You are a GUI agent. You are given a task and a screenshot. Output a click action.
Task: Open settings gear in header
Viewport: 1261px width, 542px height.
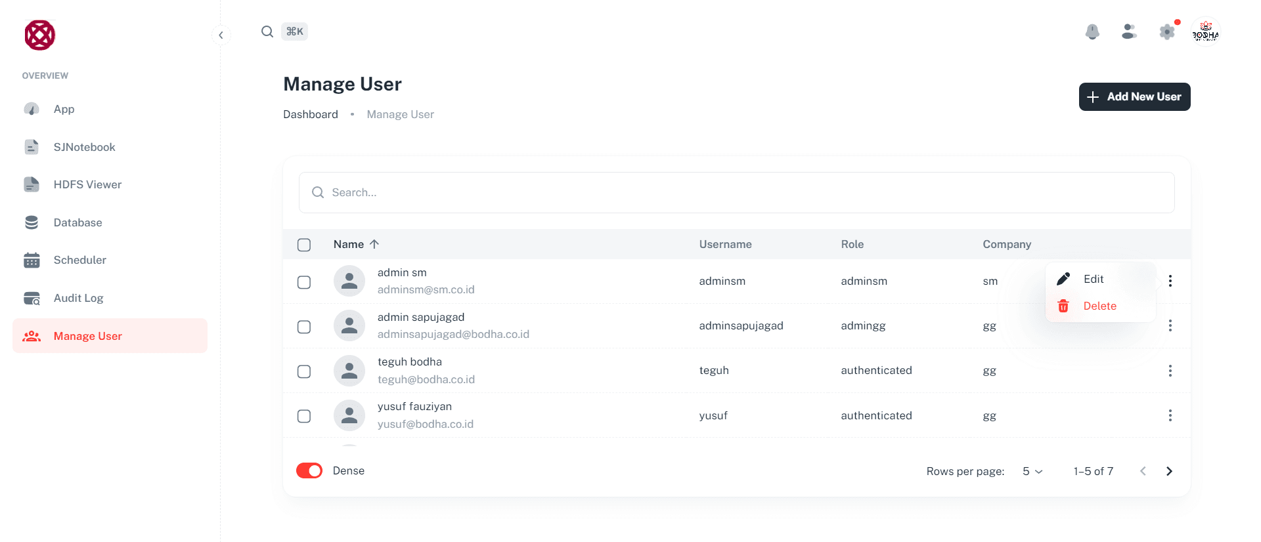pos(1167,31)
